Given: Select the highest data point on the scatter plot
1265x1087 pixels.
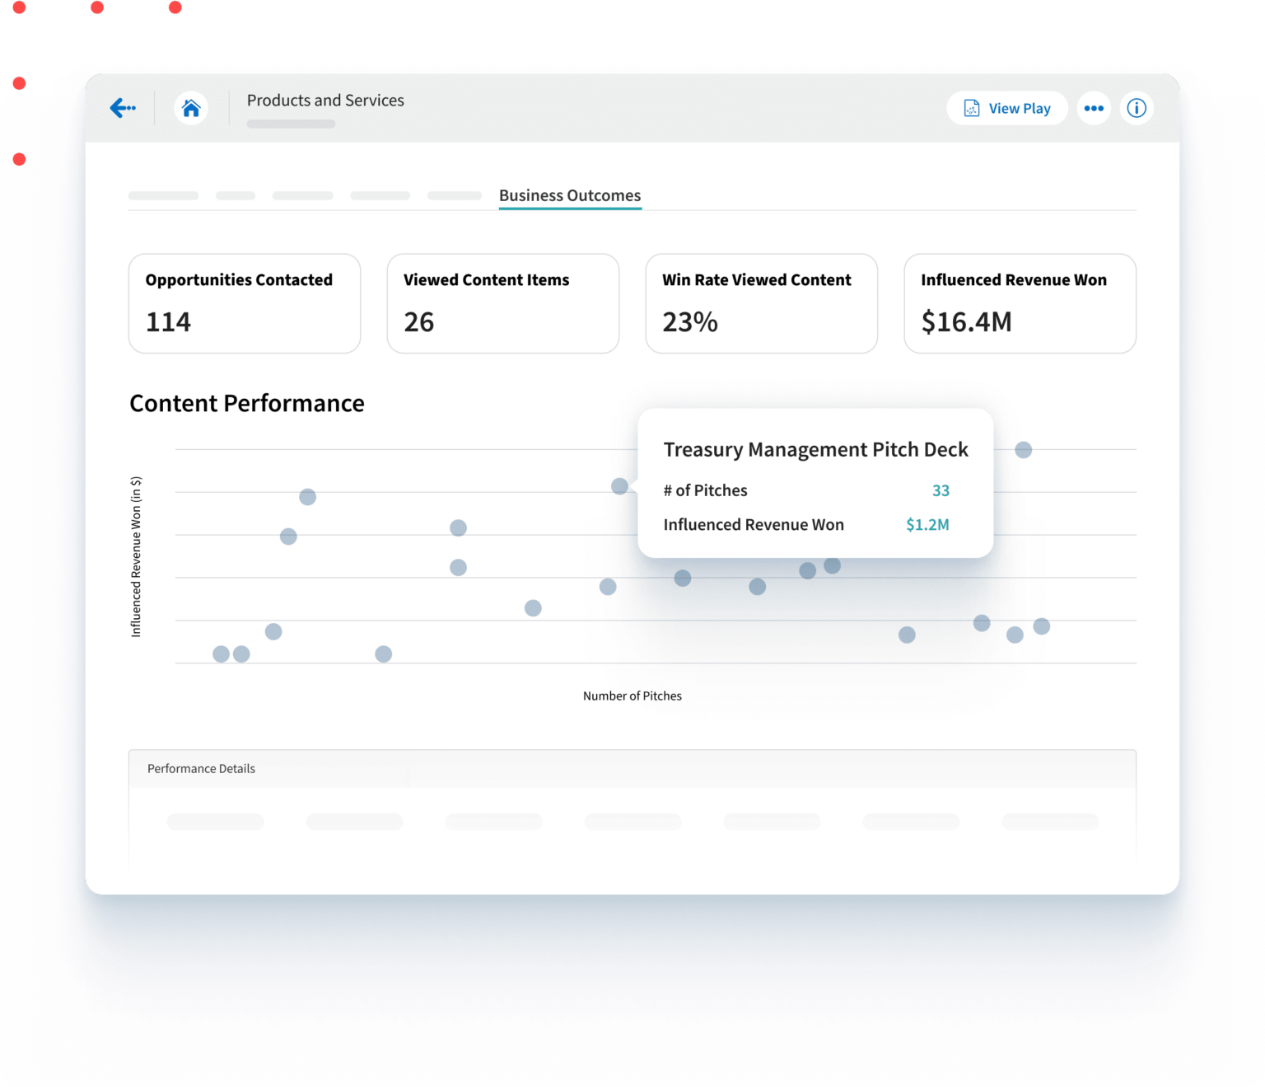Looking at the screenshot, I should point(1024,450).
